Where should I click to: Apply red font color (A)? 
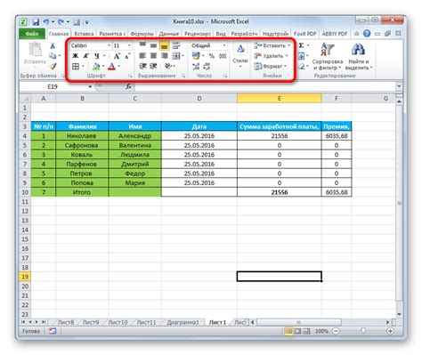click(111, 67)
